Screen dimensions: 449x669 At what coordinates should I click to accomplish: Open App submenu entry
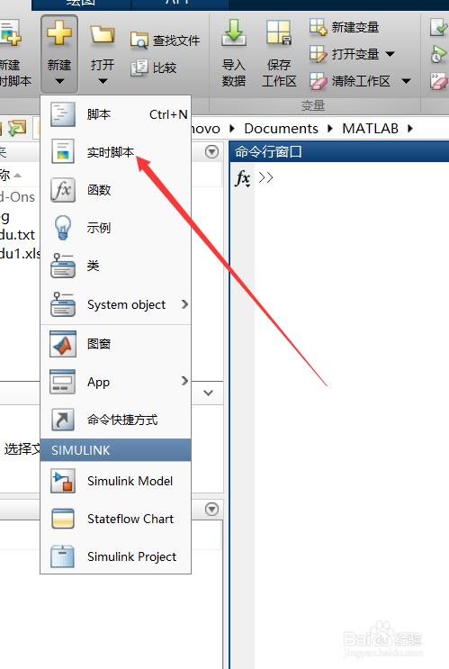[x=115, y=382]
